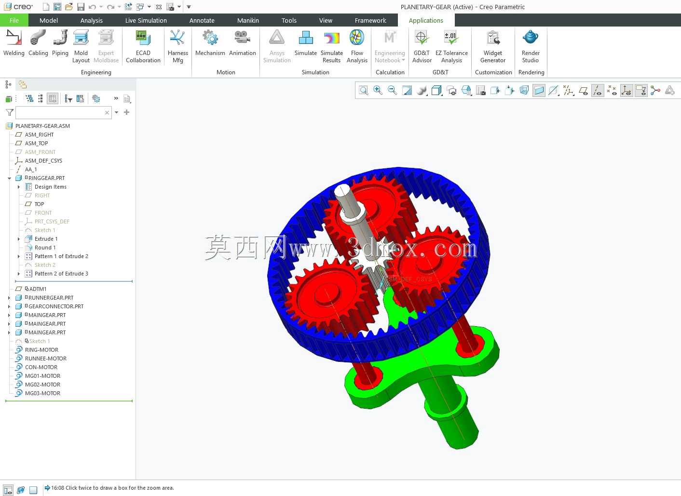Viewport: 681px width, 496px height.
Task: Clear the model tree search field
Action: pyautogui.click(x=107, y=112)
